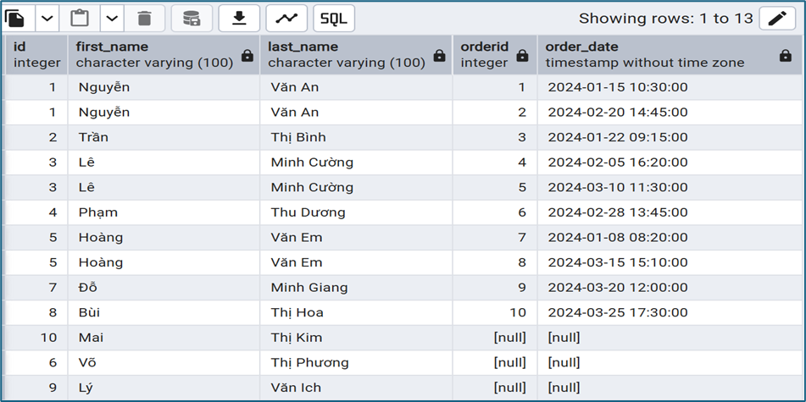Viewport: 806px width, 402px height.
Task: Click the Copy icon in the toolbar
Action: 17,18
